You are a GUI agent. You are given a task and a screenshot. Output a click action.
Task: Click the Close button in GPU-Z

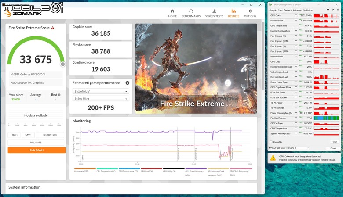(x=333, y=148)
